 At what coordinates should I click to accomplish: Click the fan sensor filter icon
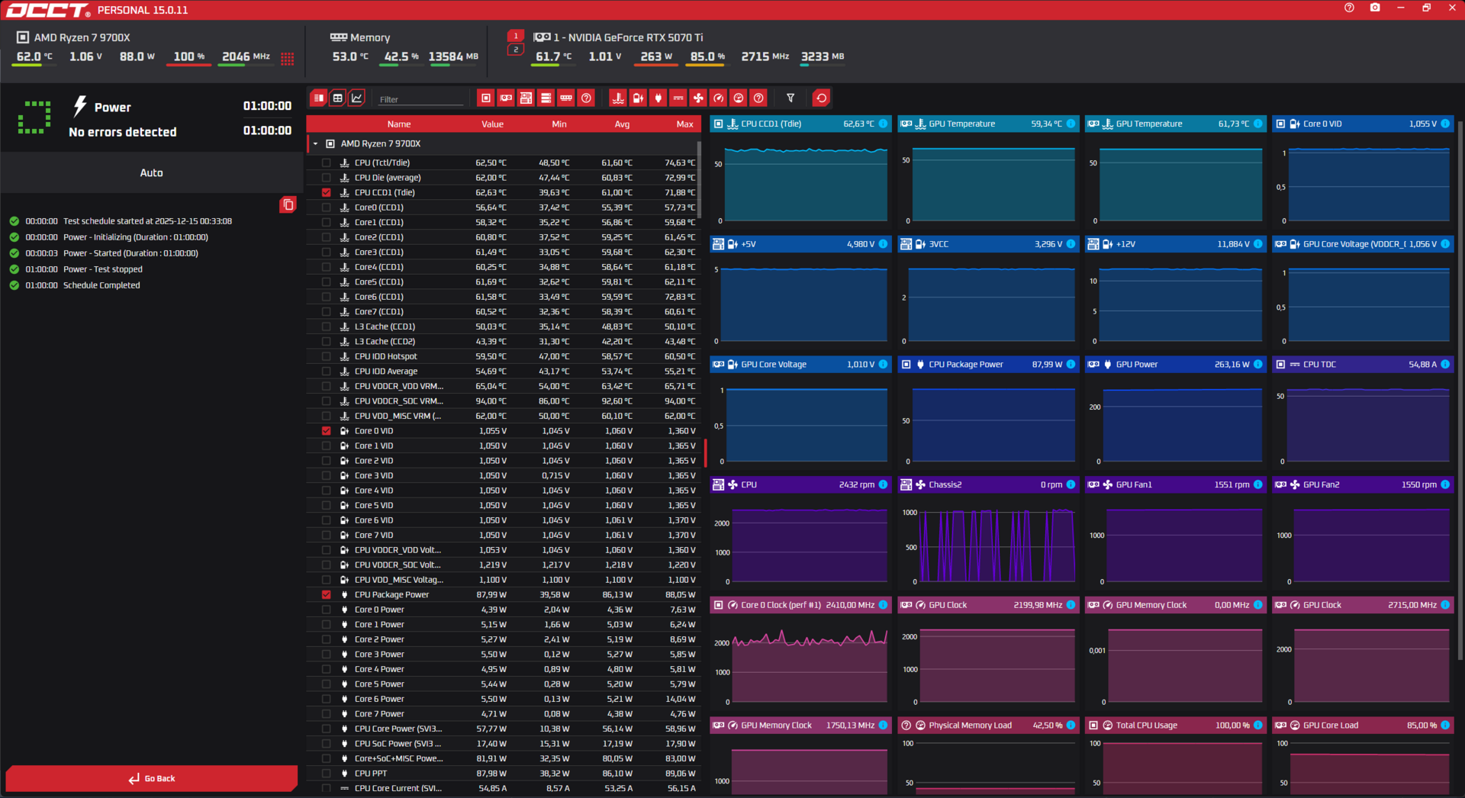coord(698,98)
